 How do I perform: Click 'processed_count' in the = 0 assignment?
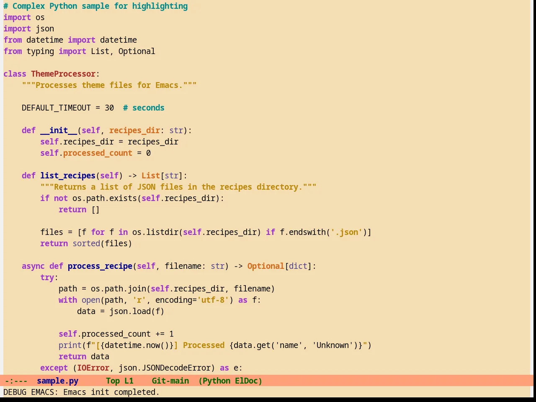98,153
